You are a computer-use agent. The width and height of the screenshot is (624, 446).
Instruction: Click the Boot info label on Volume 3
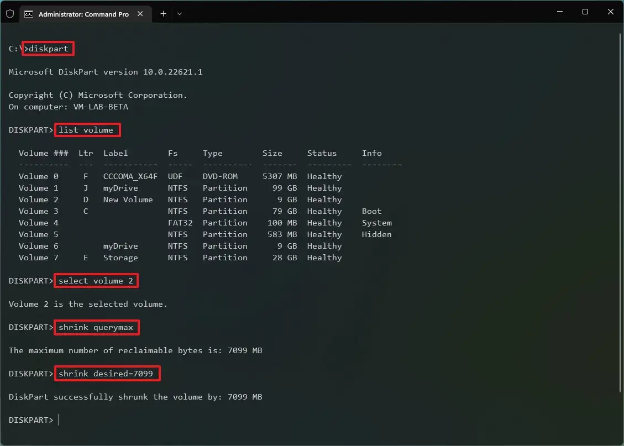tap(371, 211)
